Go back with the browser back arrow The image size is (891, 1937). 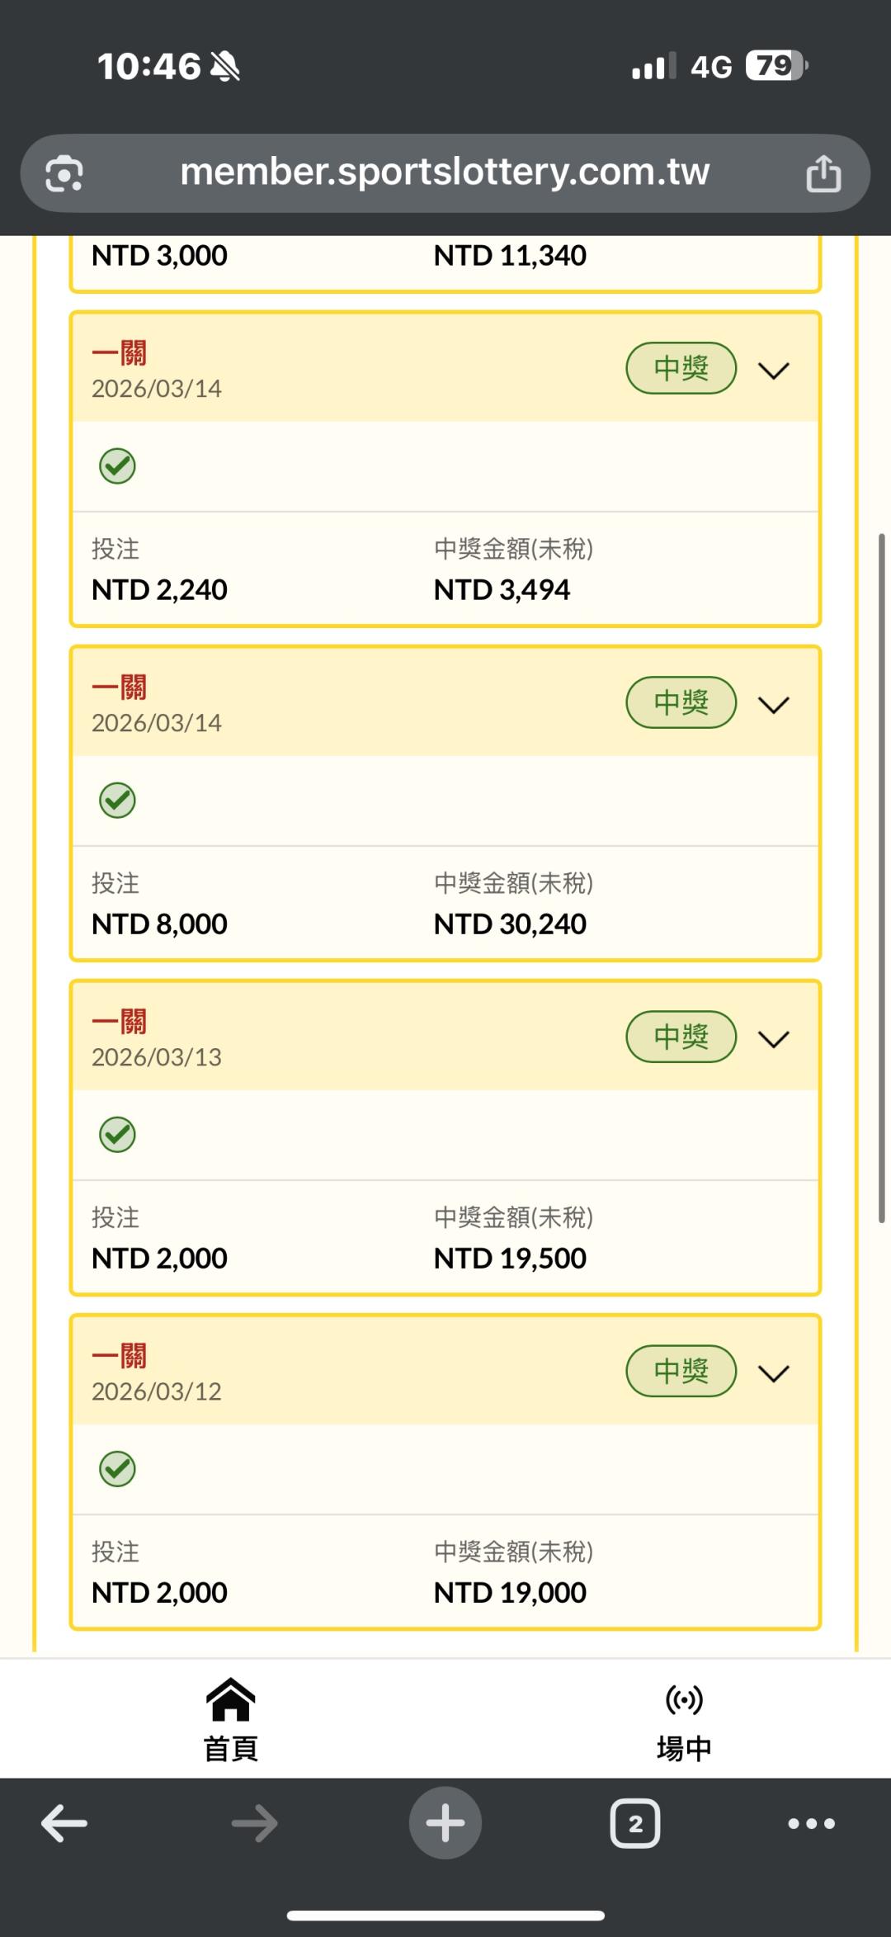click(64, 1823)
